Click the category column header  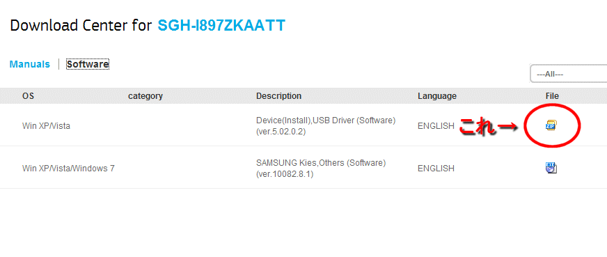[x=145, y=96]
